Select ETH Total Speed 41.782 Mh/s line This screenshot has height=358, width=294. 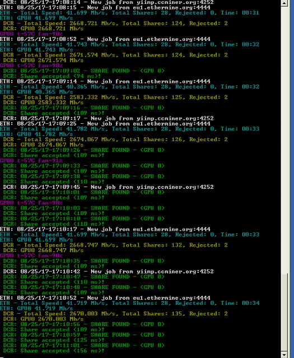[x=130, y=129]
